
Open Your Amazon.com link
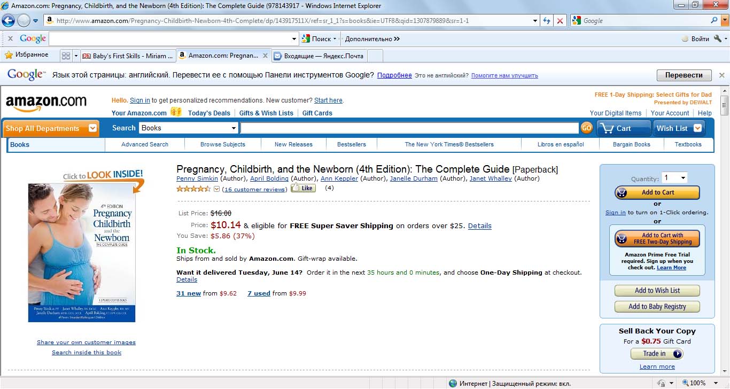point(139,113)
